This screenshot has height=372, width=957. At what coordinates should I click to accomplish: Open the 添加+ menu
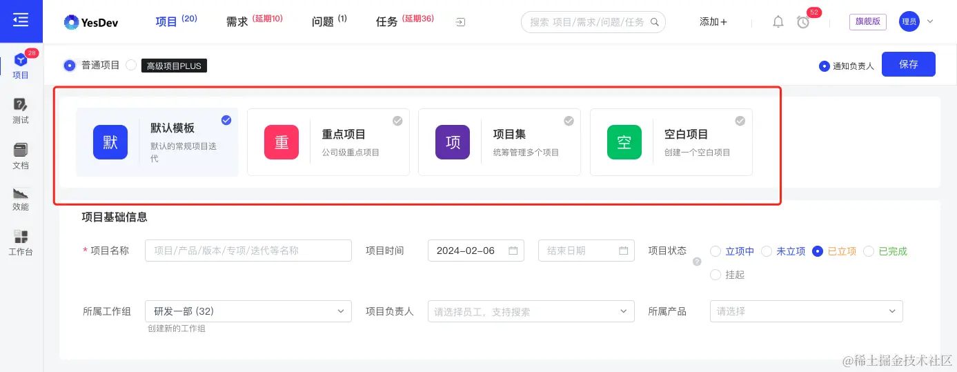(713, 22)
